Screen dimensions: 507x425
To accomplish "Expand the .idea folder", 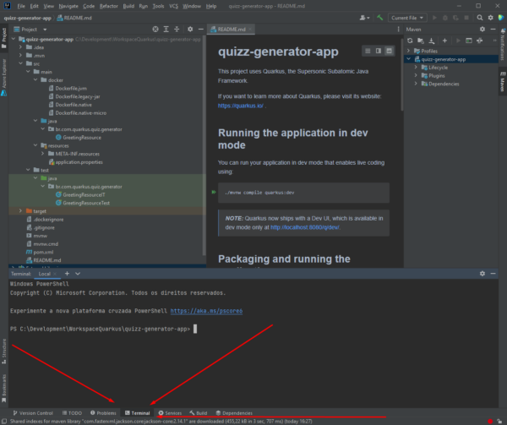I will (x=20, y=47).
